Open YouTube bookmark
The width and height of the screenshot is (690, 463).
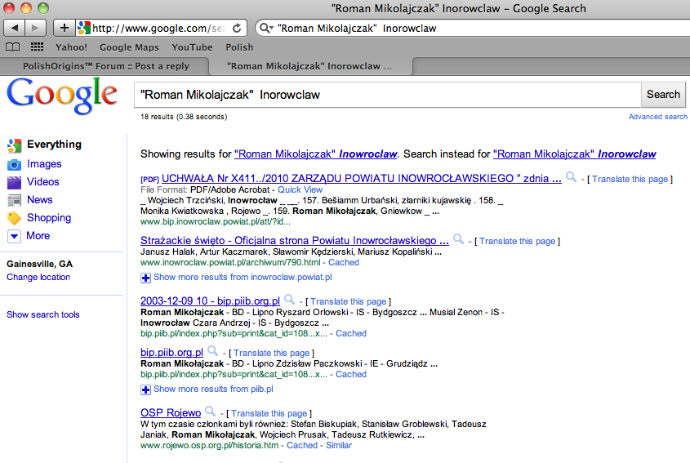pyautogui.click(x=192, y=47)
